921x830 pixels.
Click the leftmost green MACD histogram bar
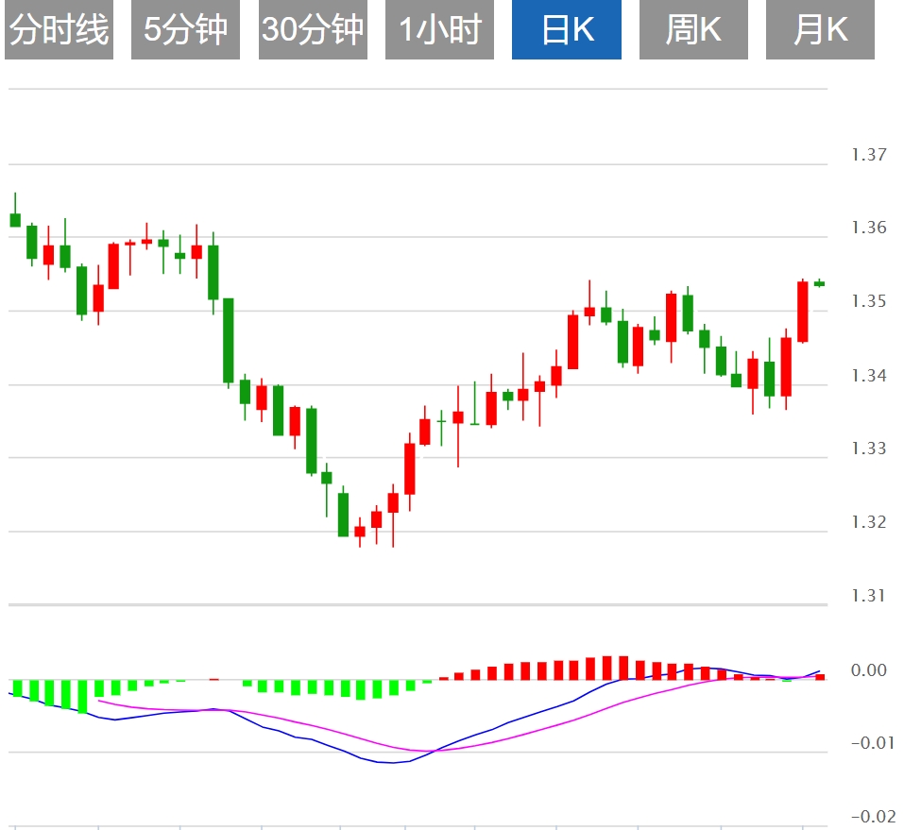coord(17,688)
